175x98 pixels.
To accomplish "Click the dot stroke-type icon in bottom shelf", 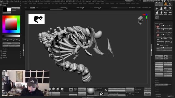I will click(71, 90).
